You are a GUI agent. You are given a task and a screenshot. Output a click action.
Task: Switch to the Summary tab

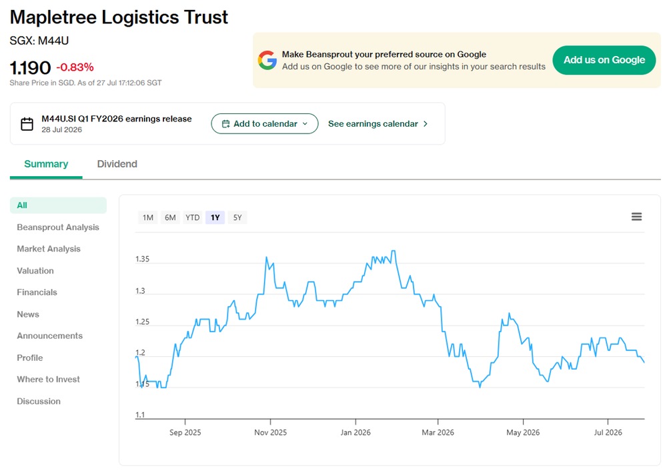point(46,164)
